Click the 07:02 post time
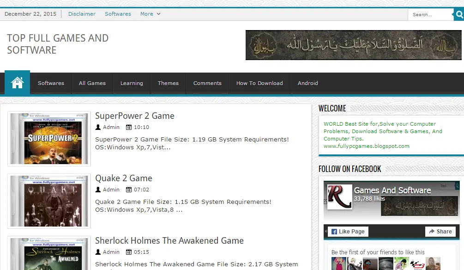 [x=141, y=190]
